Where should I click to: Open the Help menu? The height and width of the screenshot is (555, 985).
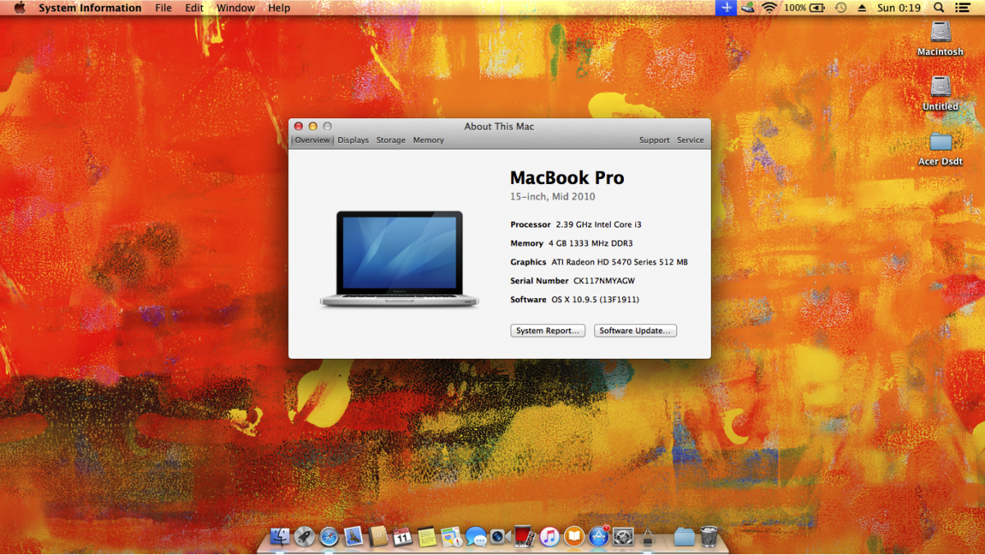[x=279, y=7]
